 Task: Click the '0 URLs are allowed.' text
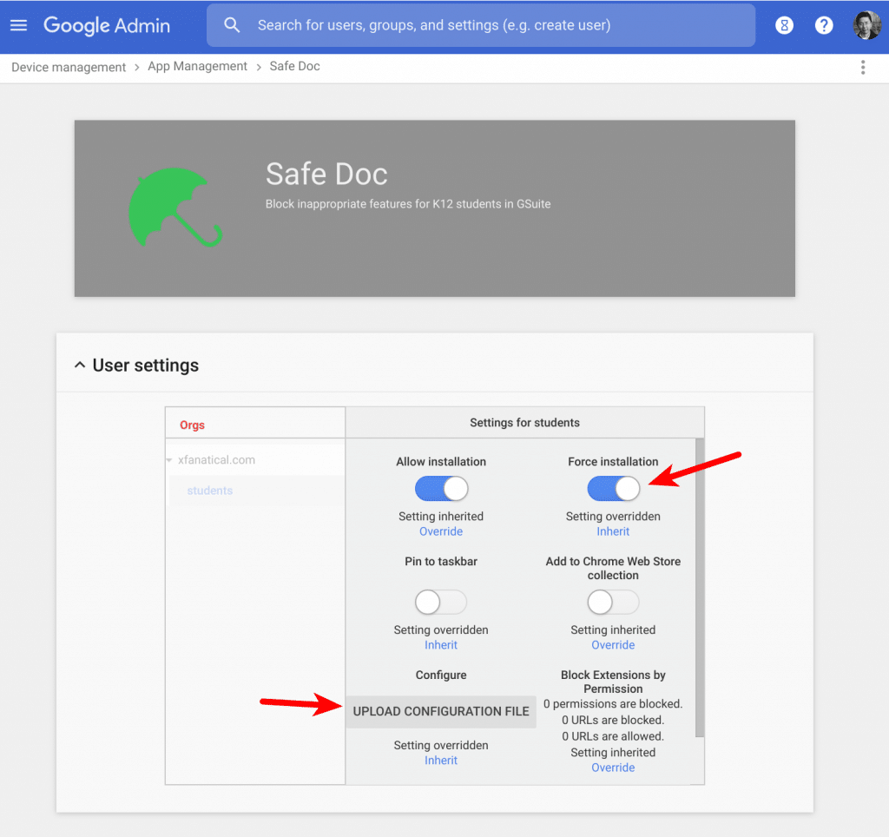pyautogui.click(x=613, y=736)
